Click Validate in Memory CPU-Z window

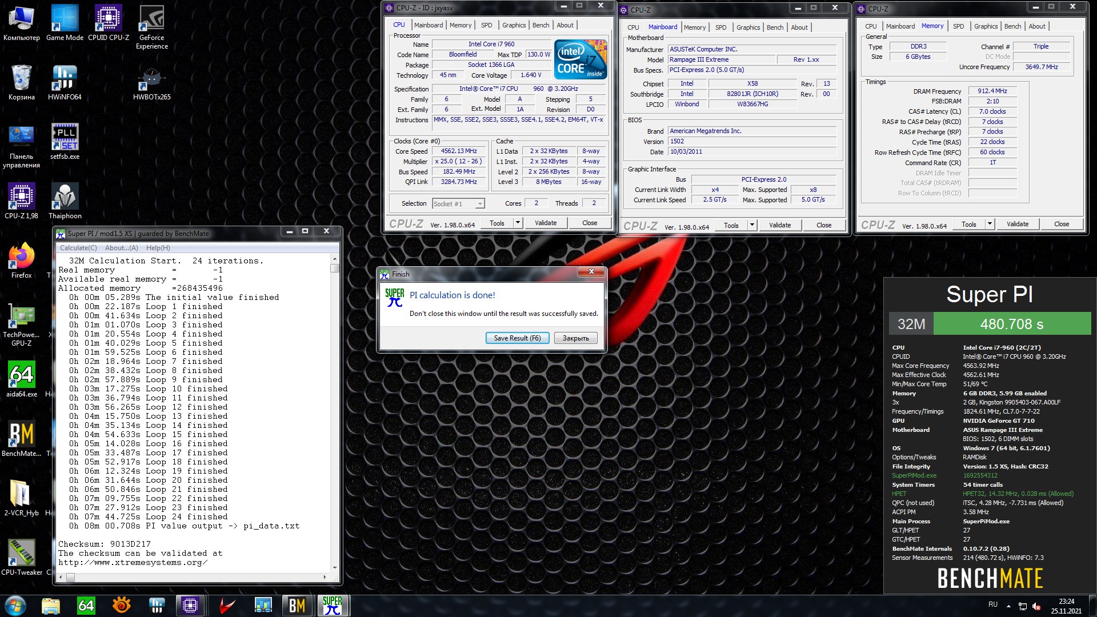coord(1017,224)
